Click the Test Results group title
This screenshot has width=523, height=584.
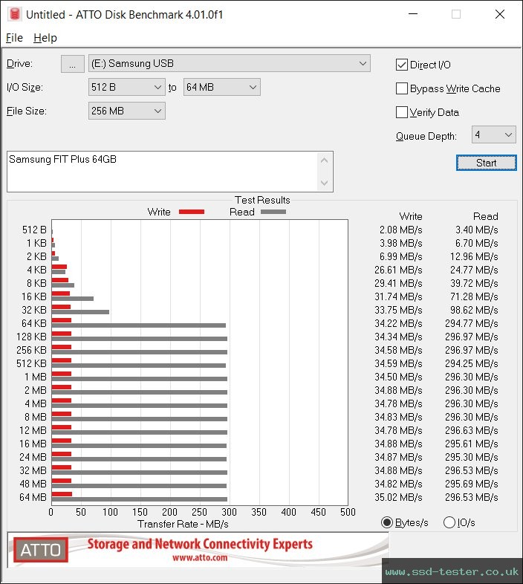pyautogui.click(x=262, y=200)
